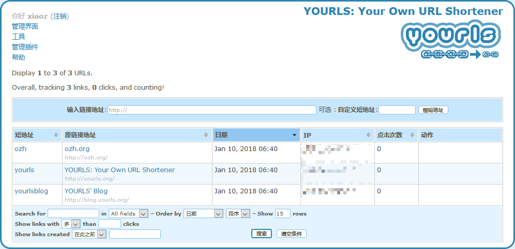Sort by 点击次数 column sort arrows
Image resolution: width=515 pixels, height=249 pixels.
[413, 135]
